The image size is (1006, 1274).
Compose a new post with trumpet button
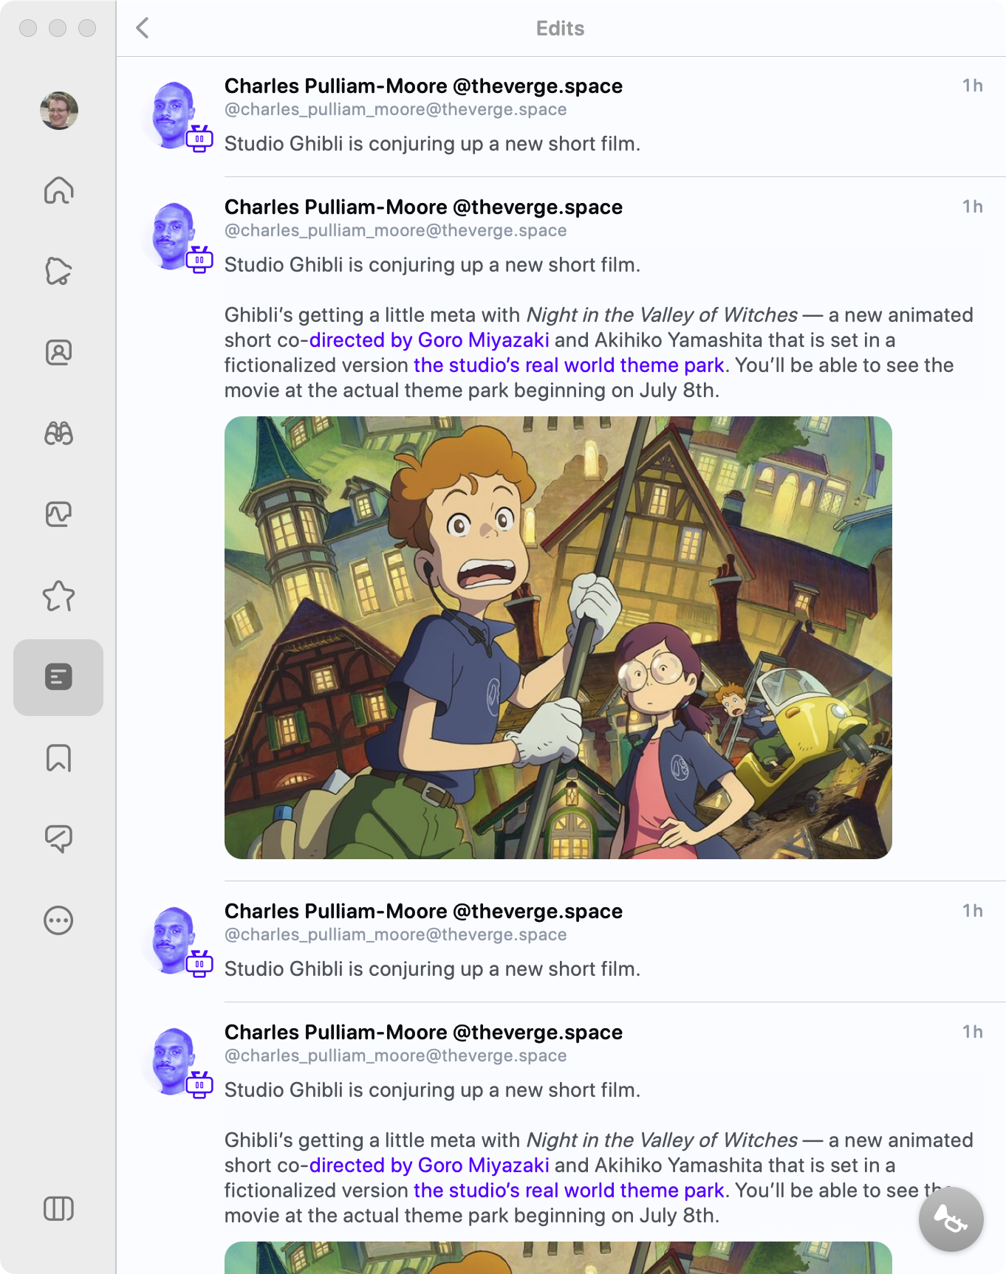click(x=951, y=1219)
